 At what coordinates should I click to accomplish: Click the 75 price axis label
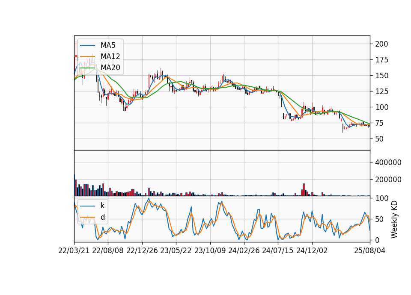[x=379, y=123]
